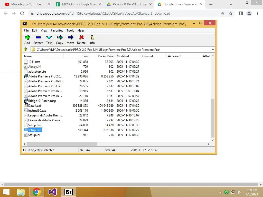Select Leggimi di Adobe Prem... file
Viewport: 263px width, 197px height.
pyautogui.click(x=45, y=115)
